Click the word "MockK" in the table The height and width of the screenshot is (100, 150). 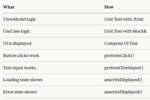(140, 31)
